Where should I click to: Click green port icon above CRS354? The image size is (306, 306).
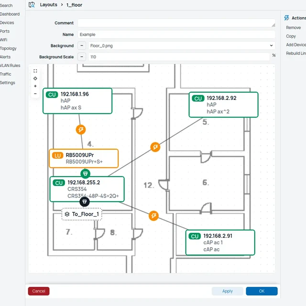click(85, 174)
